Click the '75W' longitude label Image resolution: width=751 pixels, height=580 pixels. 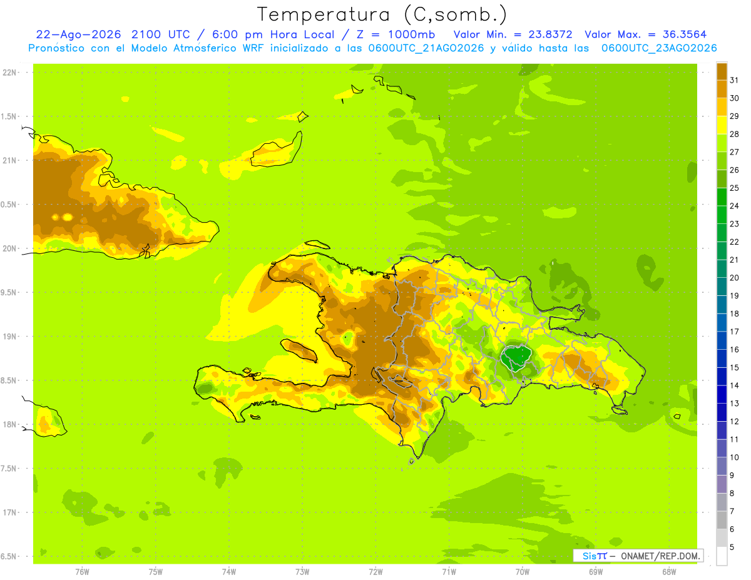click(156, 572)
